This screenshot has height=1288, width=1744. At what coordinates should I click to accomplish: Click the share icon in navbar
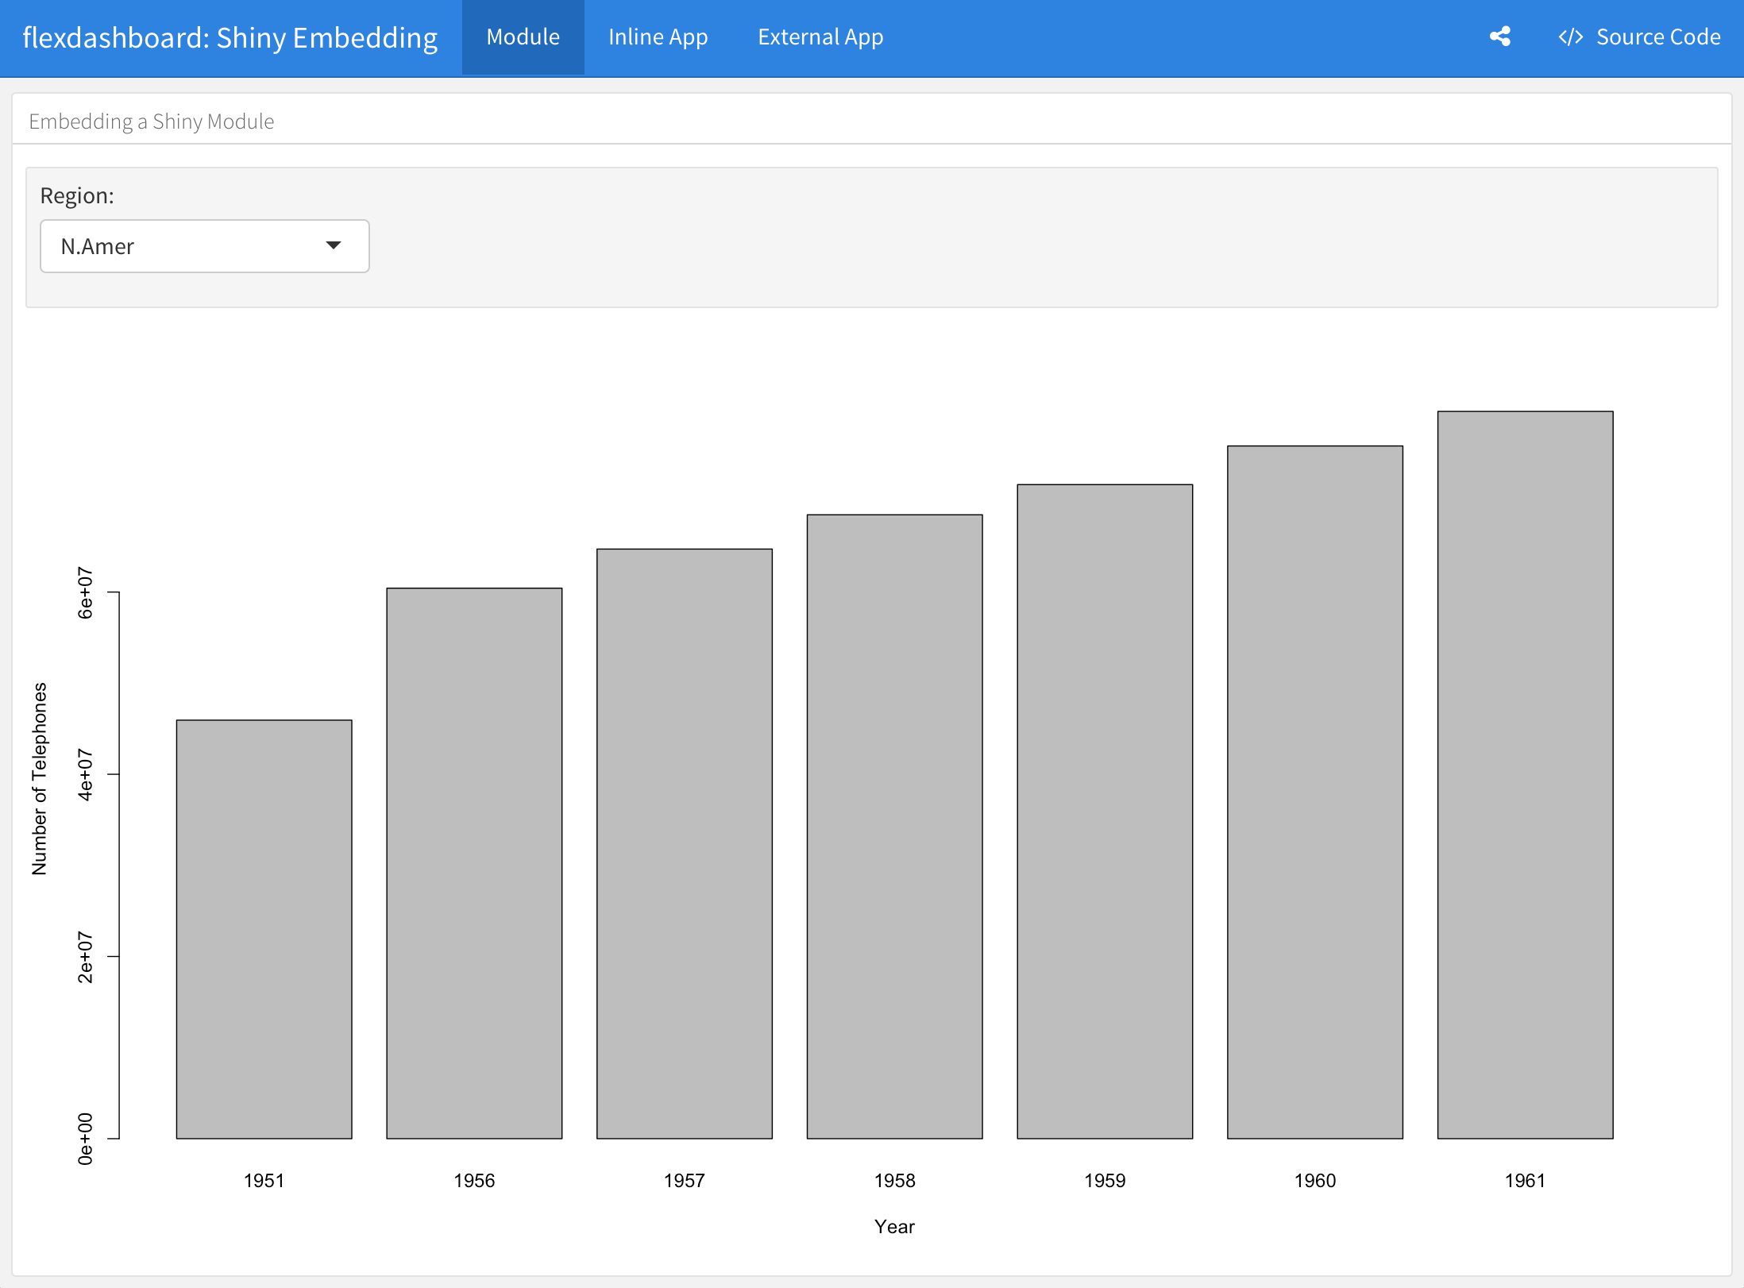(1499, 37)
